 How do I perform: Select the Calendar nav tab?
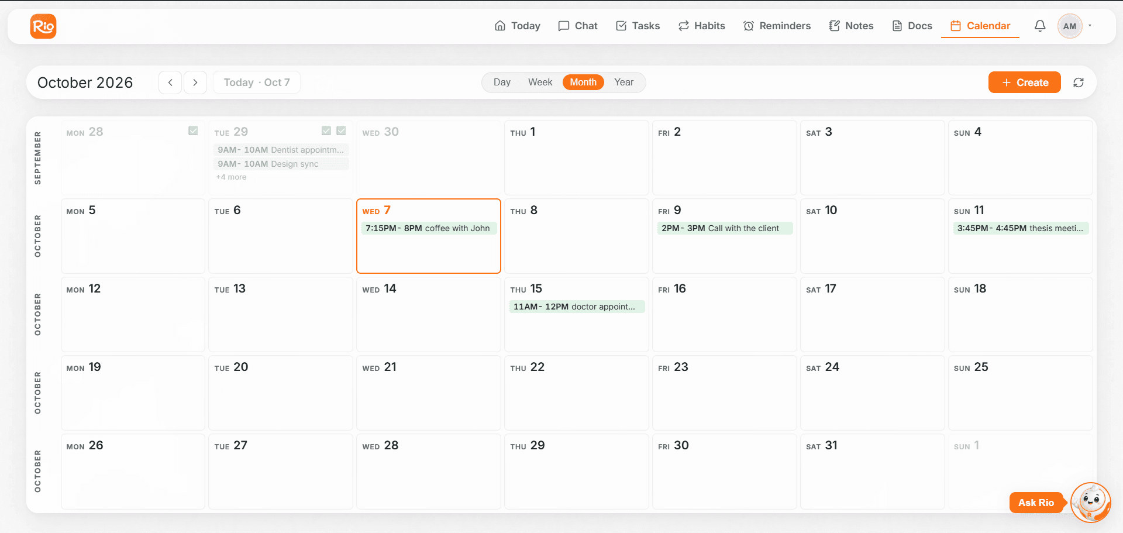click(x=980, y=26)
